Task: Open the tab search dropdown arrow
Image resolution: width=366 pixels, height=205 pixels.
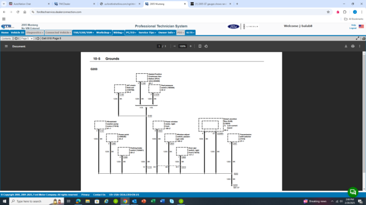Action: (4, 4)
